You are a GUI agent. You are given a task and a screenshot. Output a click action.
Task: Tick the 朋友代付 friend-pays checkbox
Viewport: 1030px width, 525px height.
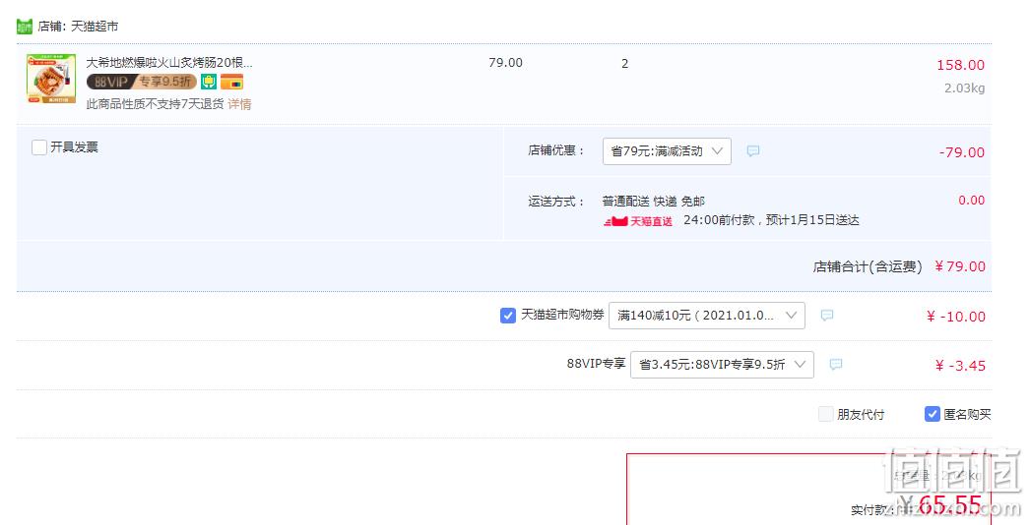tap(826, 414)
